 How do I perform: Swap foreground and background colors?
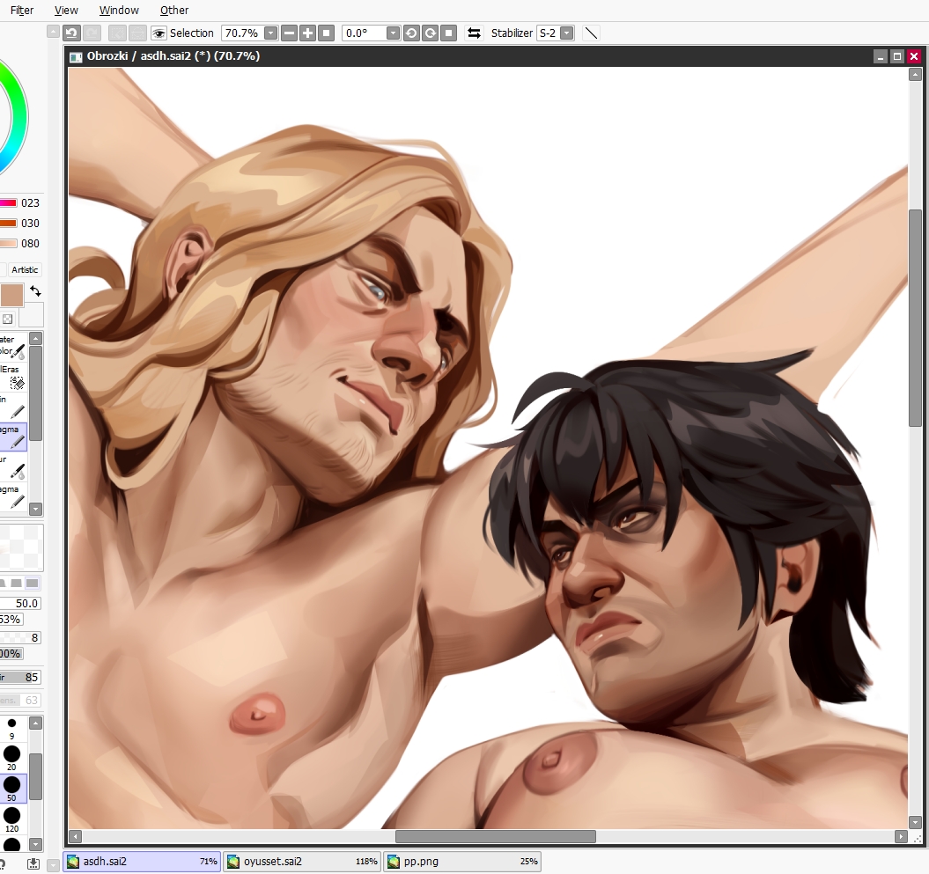click(x=35, y=290)
